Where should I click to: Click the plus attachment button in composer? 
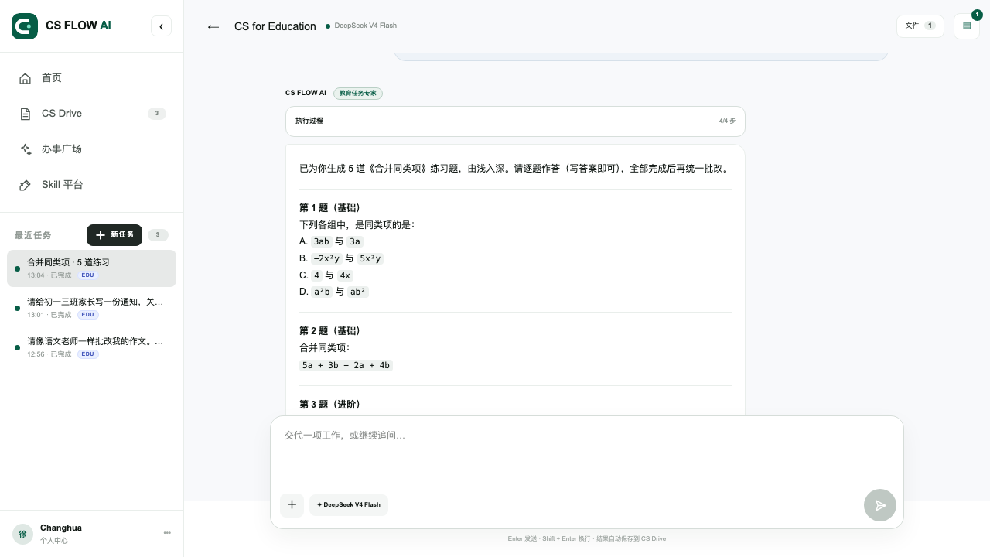pos(292,505)
